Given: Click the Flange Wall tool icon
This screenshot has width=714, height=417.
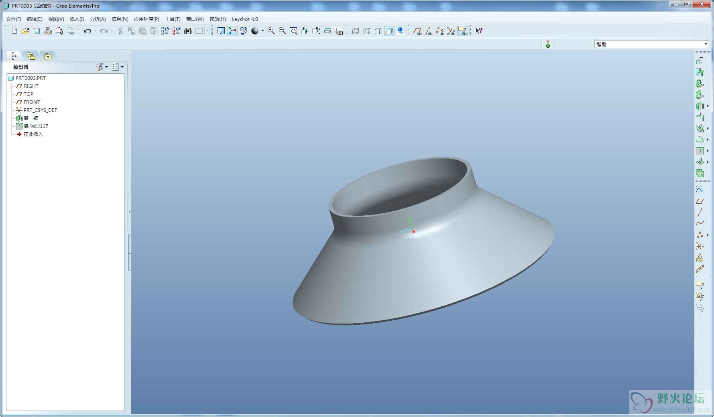Looking at the screenshot, I should point(700,95).
